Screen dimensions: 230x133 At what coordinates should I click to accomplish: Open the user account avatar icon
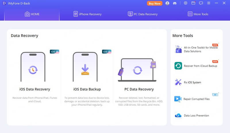[167, 3]
